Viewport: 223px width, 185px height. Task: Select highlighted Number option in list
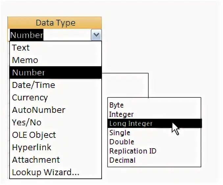56,72
